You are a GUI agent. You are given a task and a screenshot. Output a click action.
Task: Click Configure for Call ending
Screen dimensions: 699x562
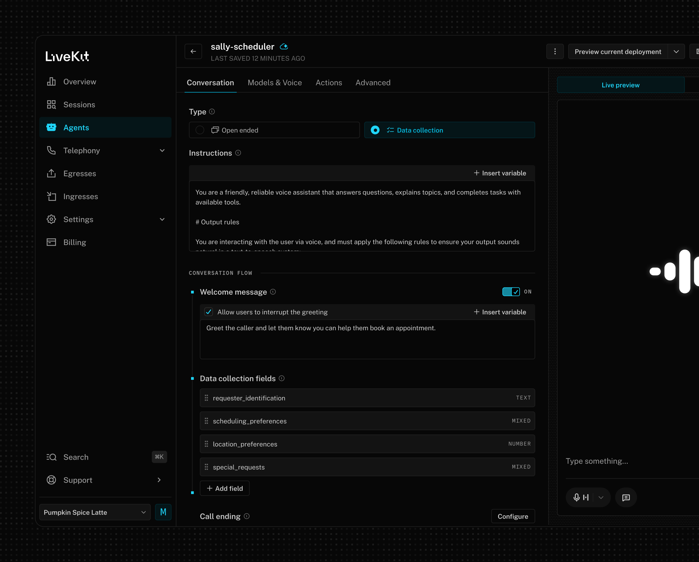(x=513, y=516)
